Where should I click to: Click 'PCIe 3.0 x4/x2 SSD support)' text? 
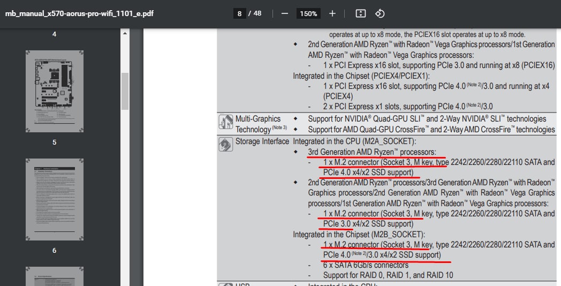coord(368,224)
